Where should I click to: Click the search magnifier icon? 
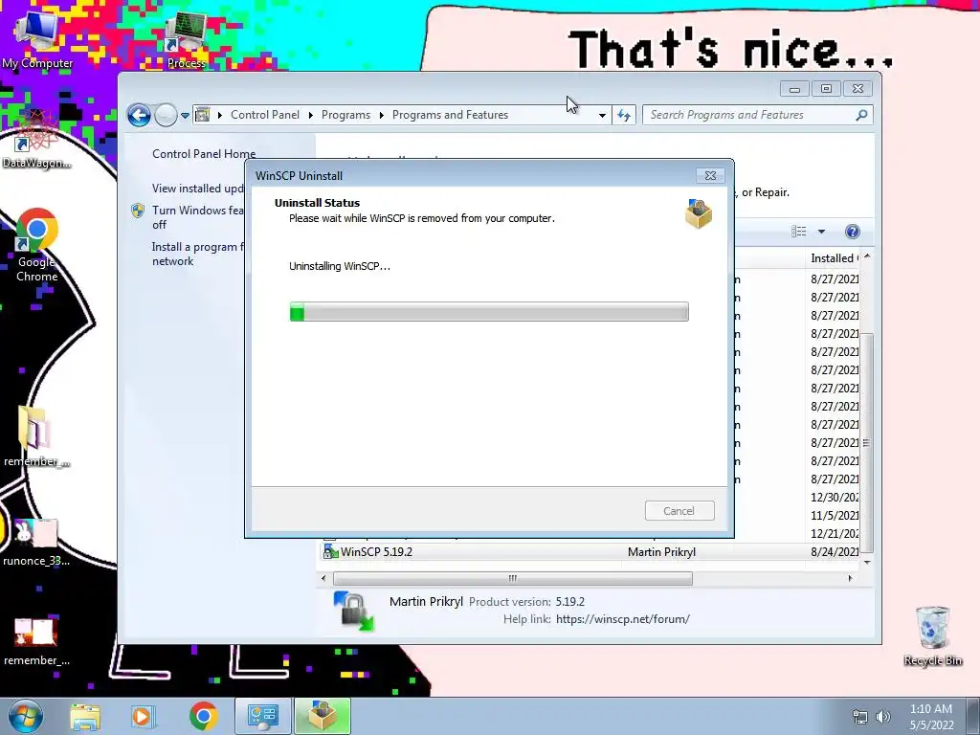click(x=861, y=115)
